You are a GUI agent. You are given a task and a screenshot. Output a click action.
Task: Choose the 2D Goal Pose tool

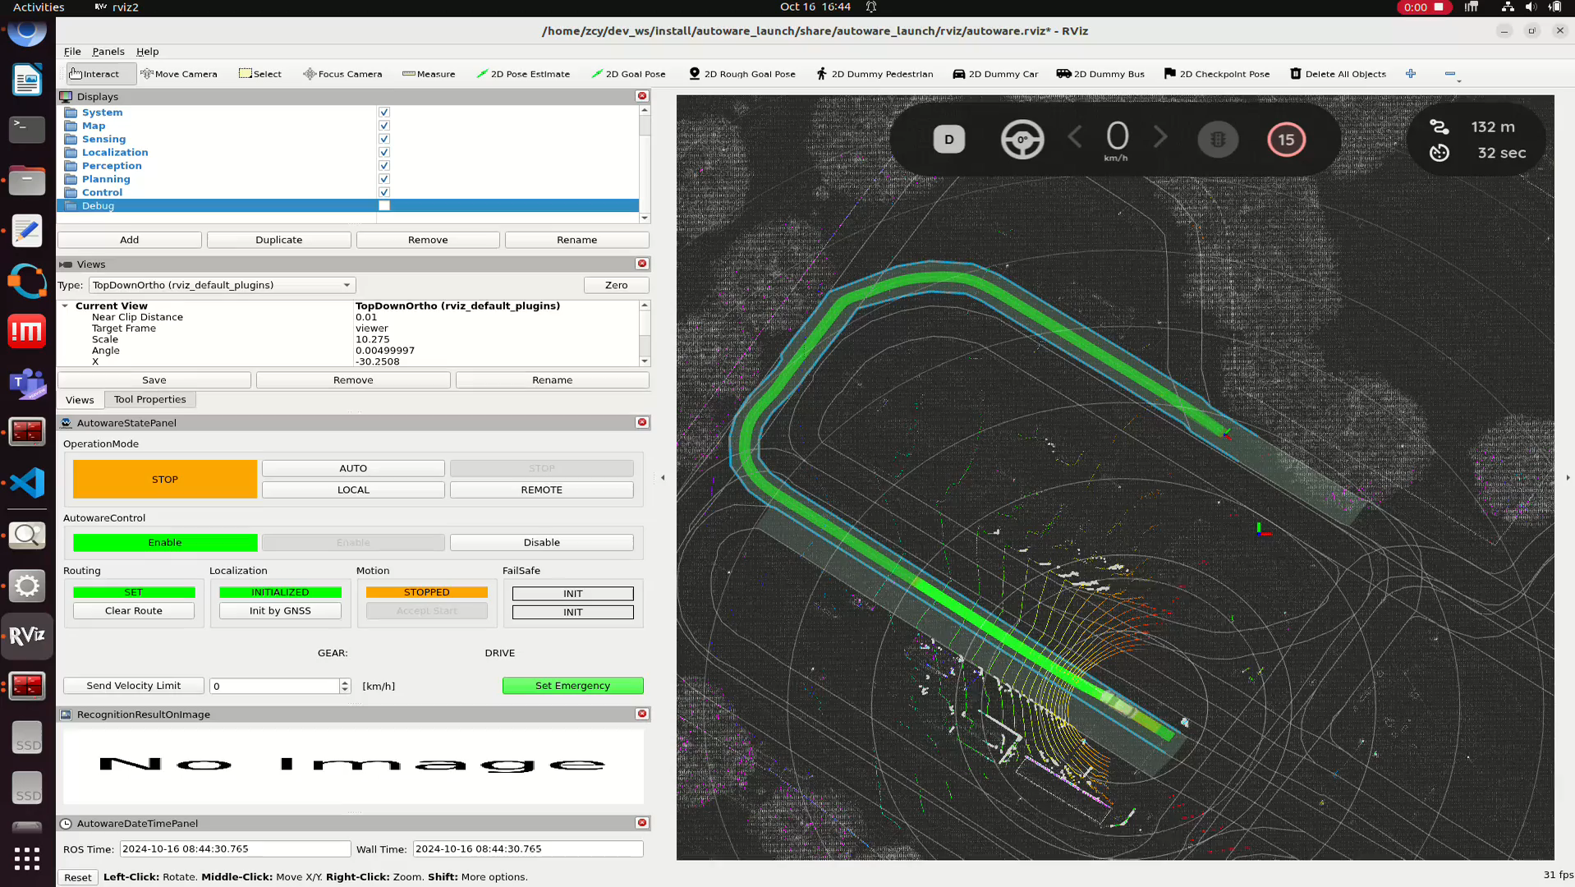coord(628,74)
